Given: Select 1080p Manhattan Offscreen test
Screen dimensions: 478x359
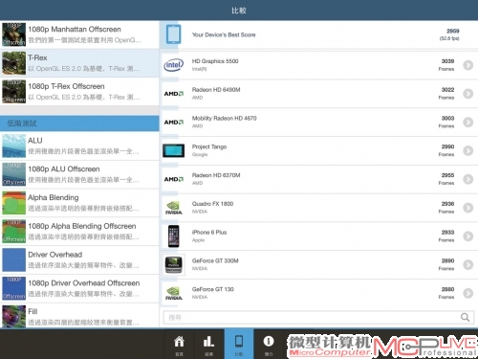Looking at the screenshot, I should 79,34.
